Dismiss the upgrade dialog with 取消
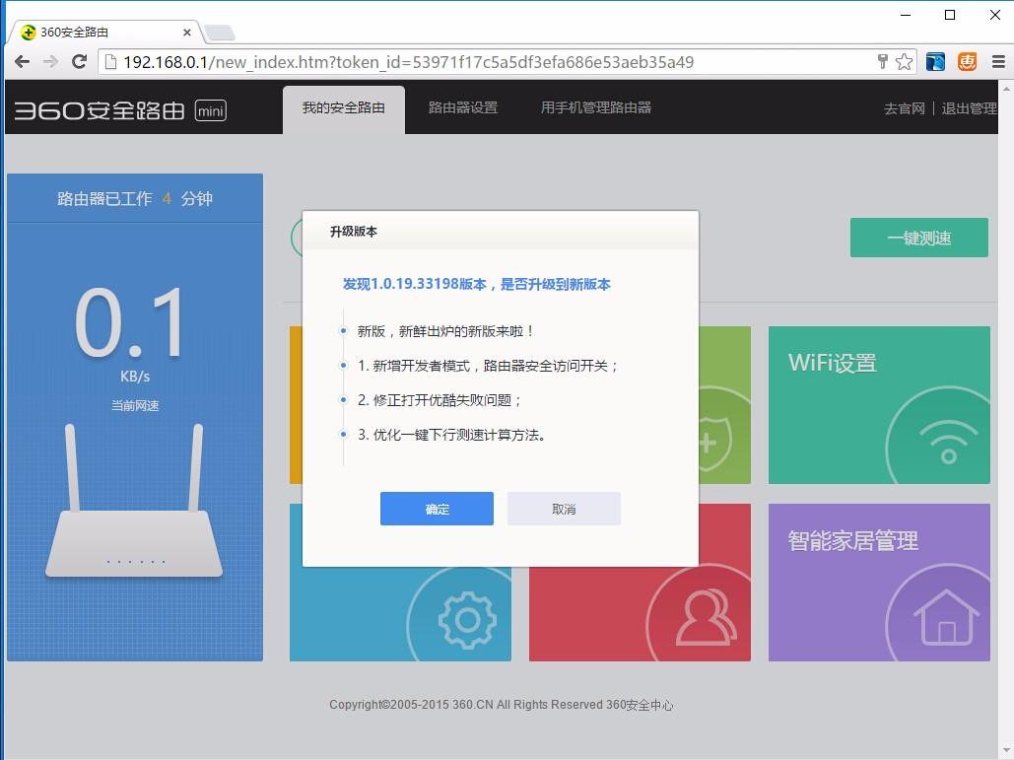 (563, 509)
